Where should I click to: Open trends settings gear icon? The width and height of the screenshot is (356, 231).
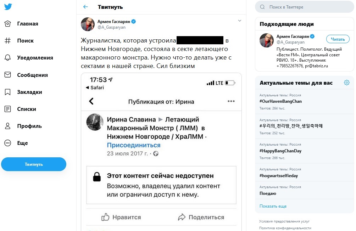click(346, 83)
